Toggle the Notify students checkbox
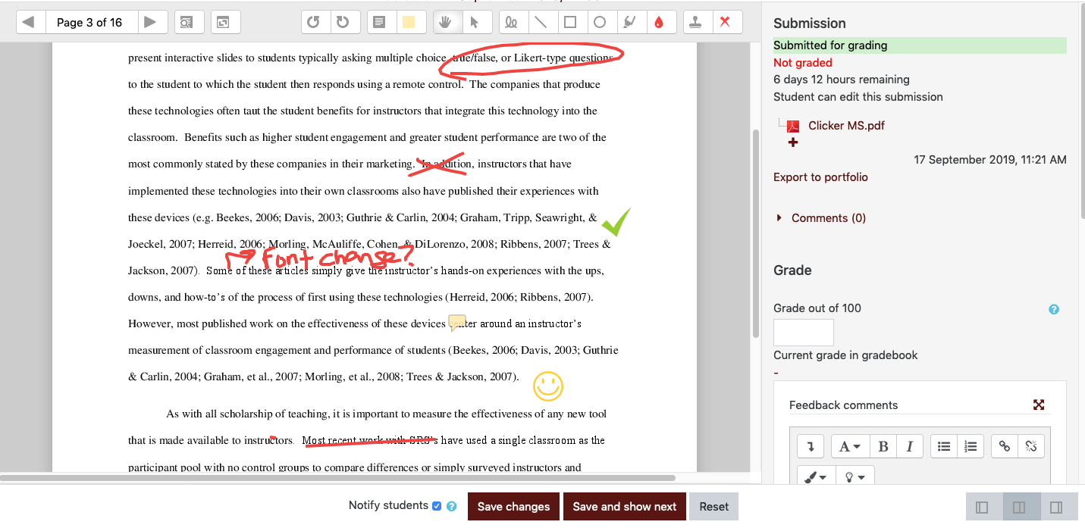1085x528 pixels. pos(435,506)
